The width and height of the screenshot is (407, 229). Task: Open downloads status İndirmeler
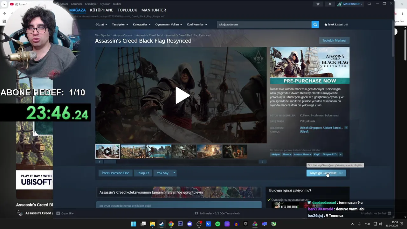(217, 213)
